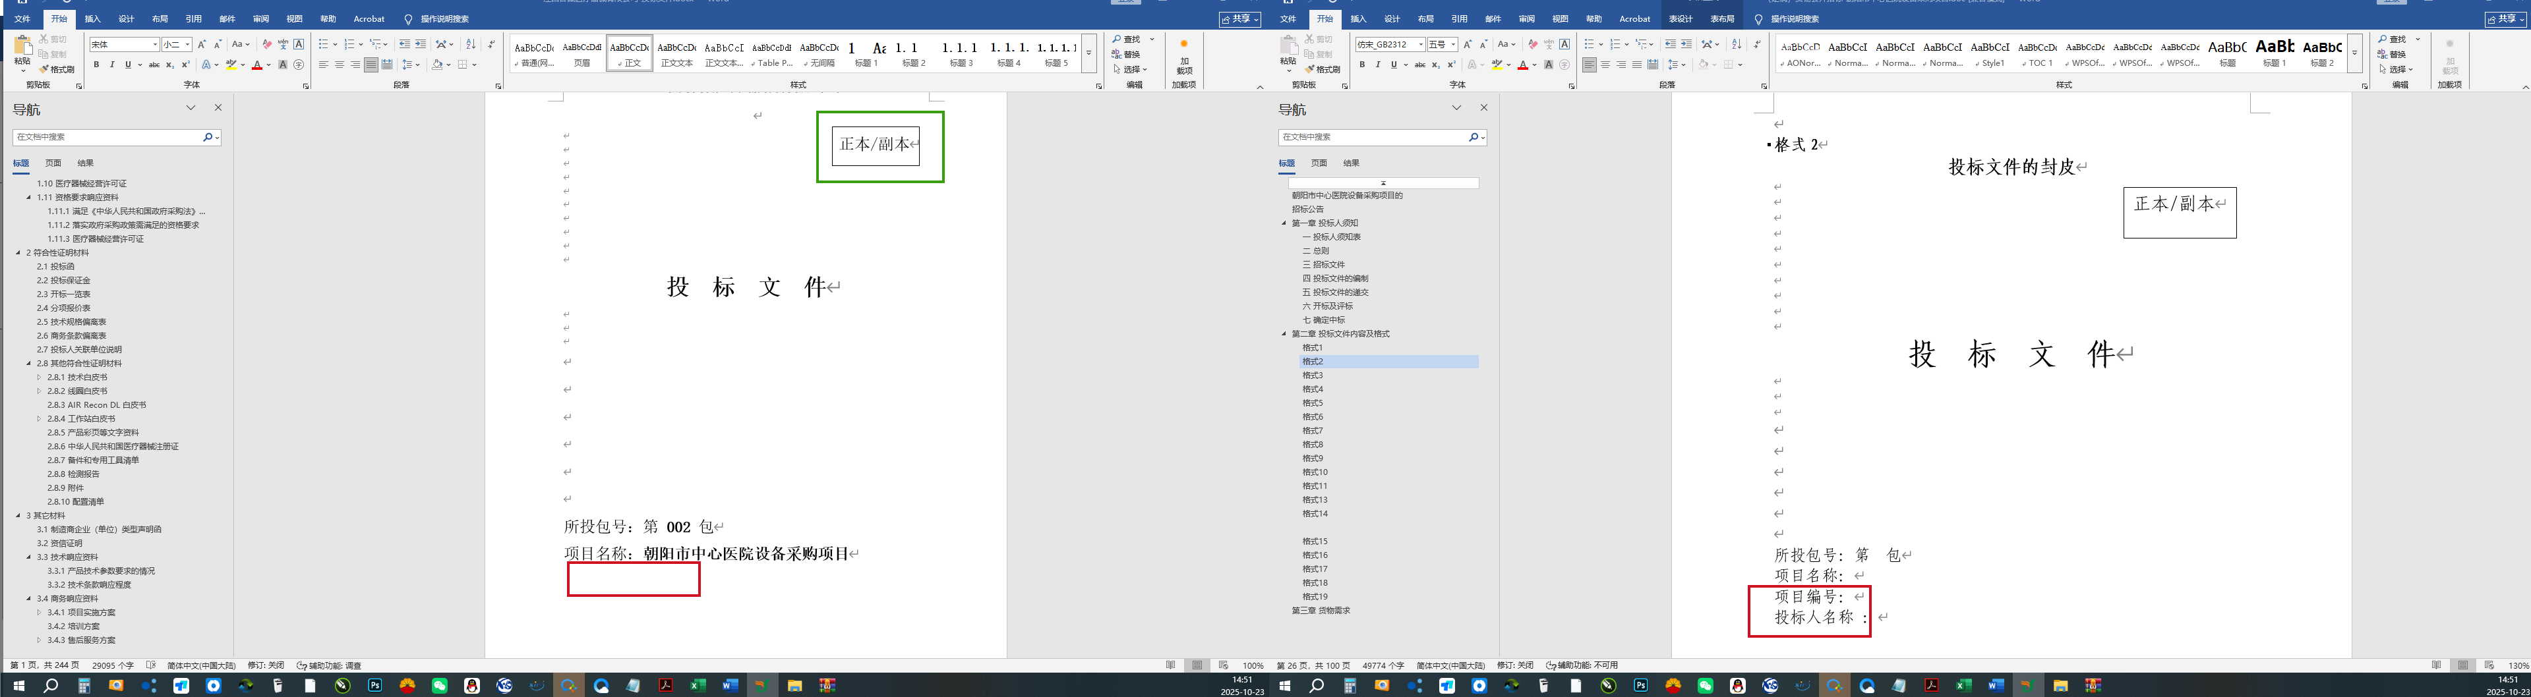This screenshot has height=697, width=2531.
Task: Apply distributed alignment in right Word window
Action: pyautogui.click(x=1653, y=65)
